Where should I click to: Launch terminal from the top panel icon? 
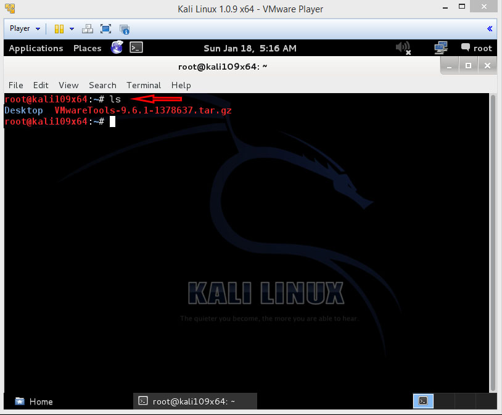[x=136, y=47]
